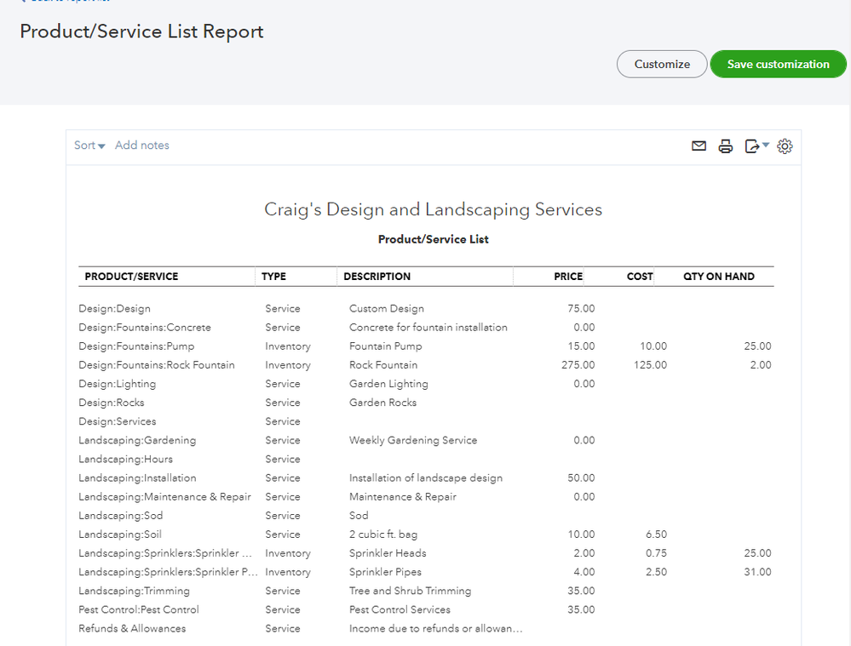Open the Design:Fountains:Rock Fountain item
The height and width of the screenshot is (646, 851).
tap(156, 365)
